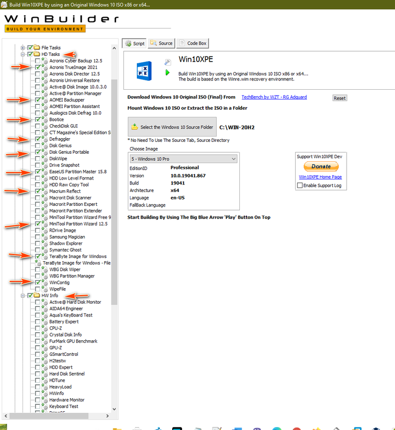Click the Drive Snapshot script gear icon

click(x=45, y=166)
